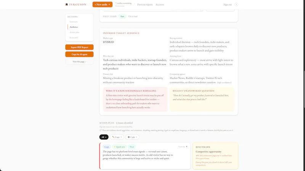305x171 pixels.
Task: Click the Who it's unintentionally repelling card
Action: (x=135, y=99)
